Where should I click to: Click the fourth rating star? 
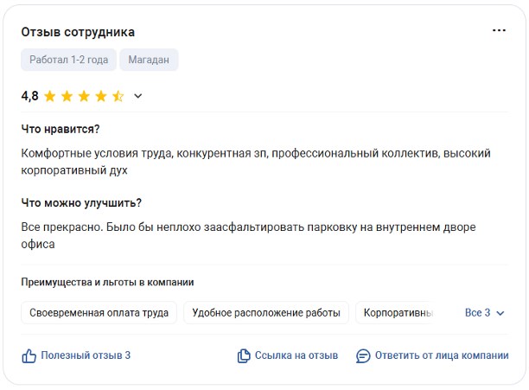tap(101, 96)
